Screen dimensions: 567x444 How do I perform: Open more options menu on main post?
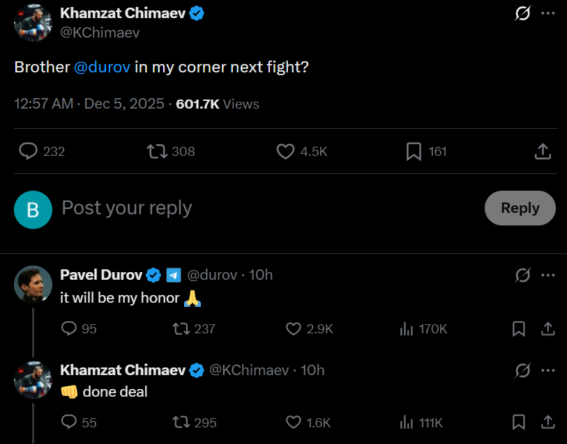(548, 13)
